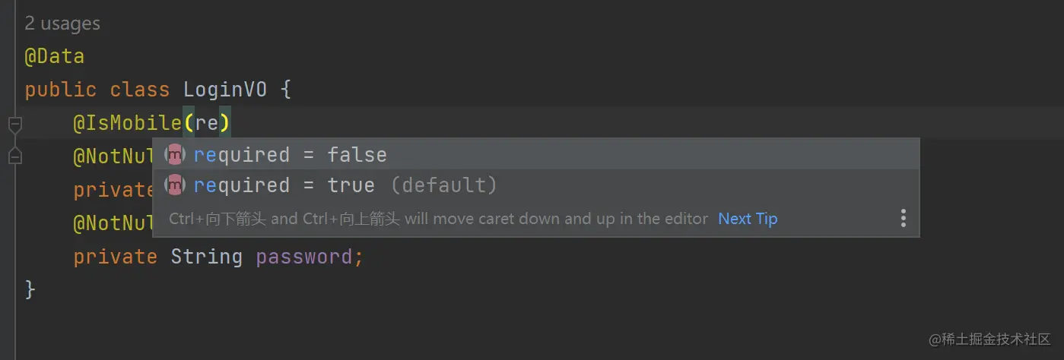Click the String type on the password line
Viewport: 1064px width, 360px height.
click(x=206, y=257)
